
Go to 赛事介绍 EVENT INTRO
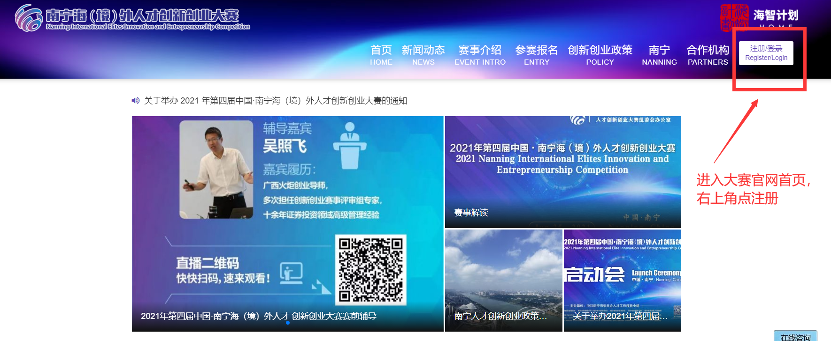(480, 55)
